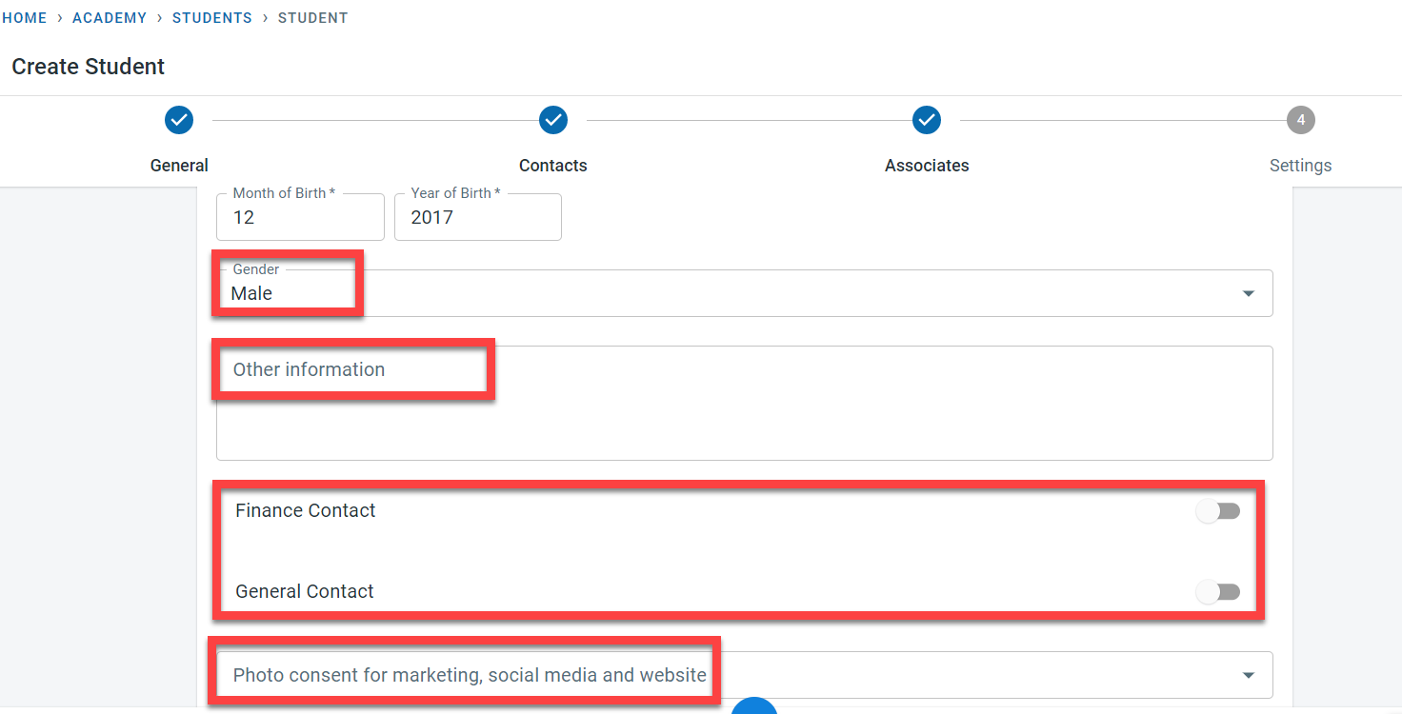Switch to the Associates step label
This screenshot has width=1402, height=714.
pos(927,166)
